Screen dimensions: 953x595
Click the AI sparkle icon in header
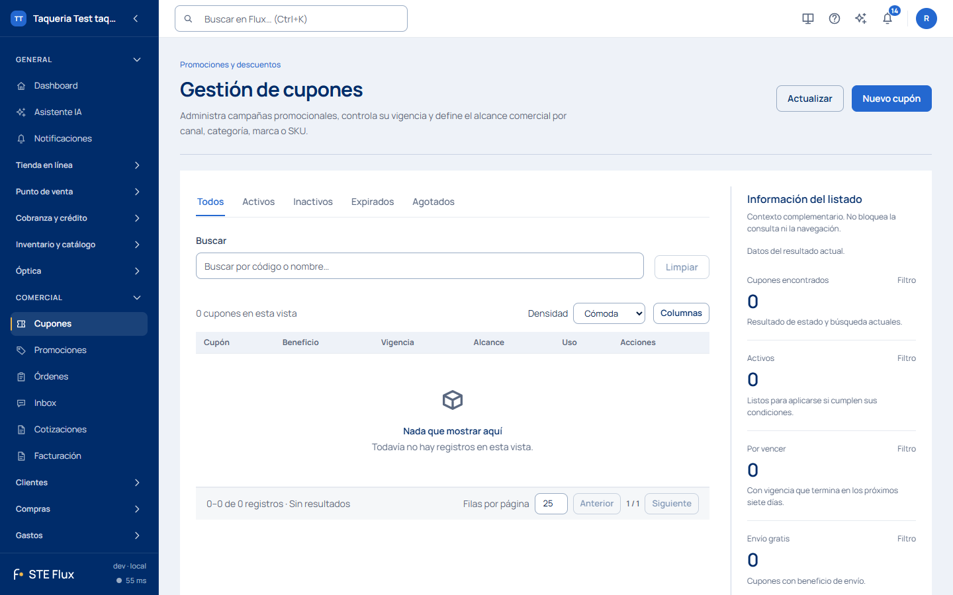pos(861,19)
